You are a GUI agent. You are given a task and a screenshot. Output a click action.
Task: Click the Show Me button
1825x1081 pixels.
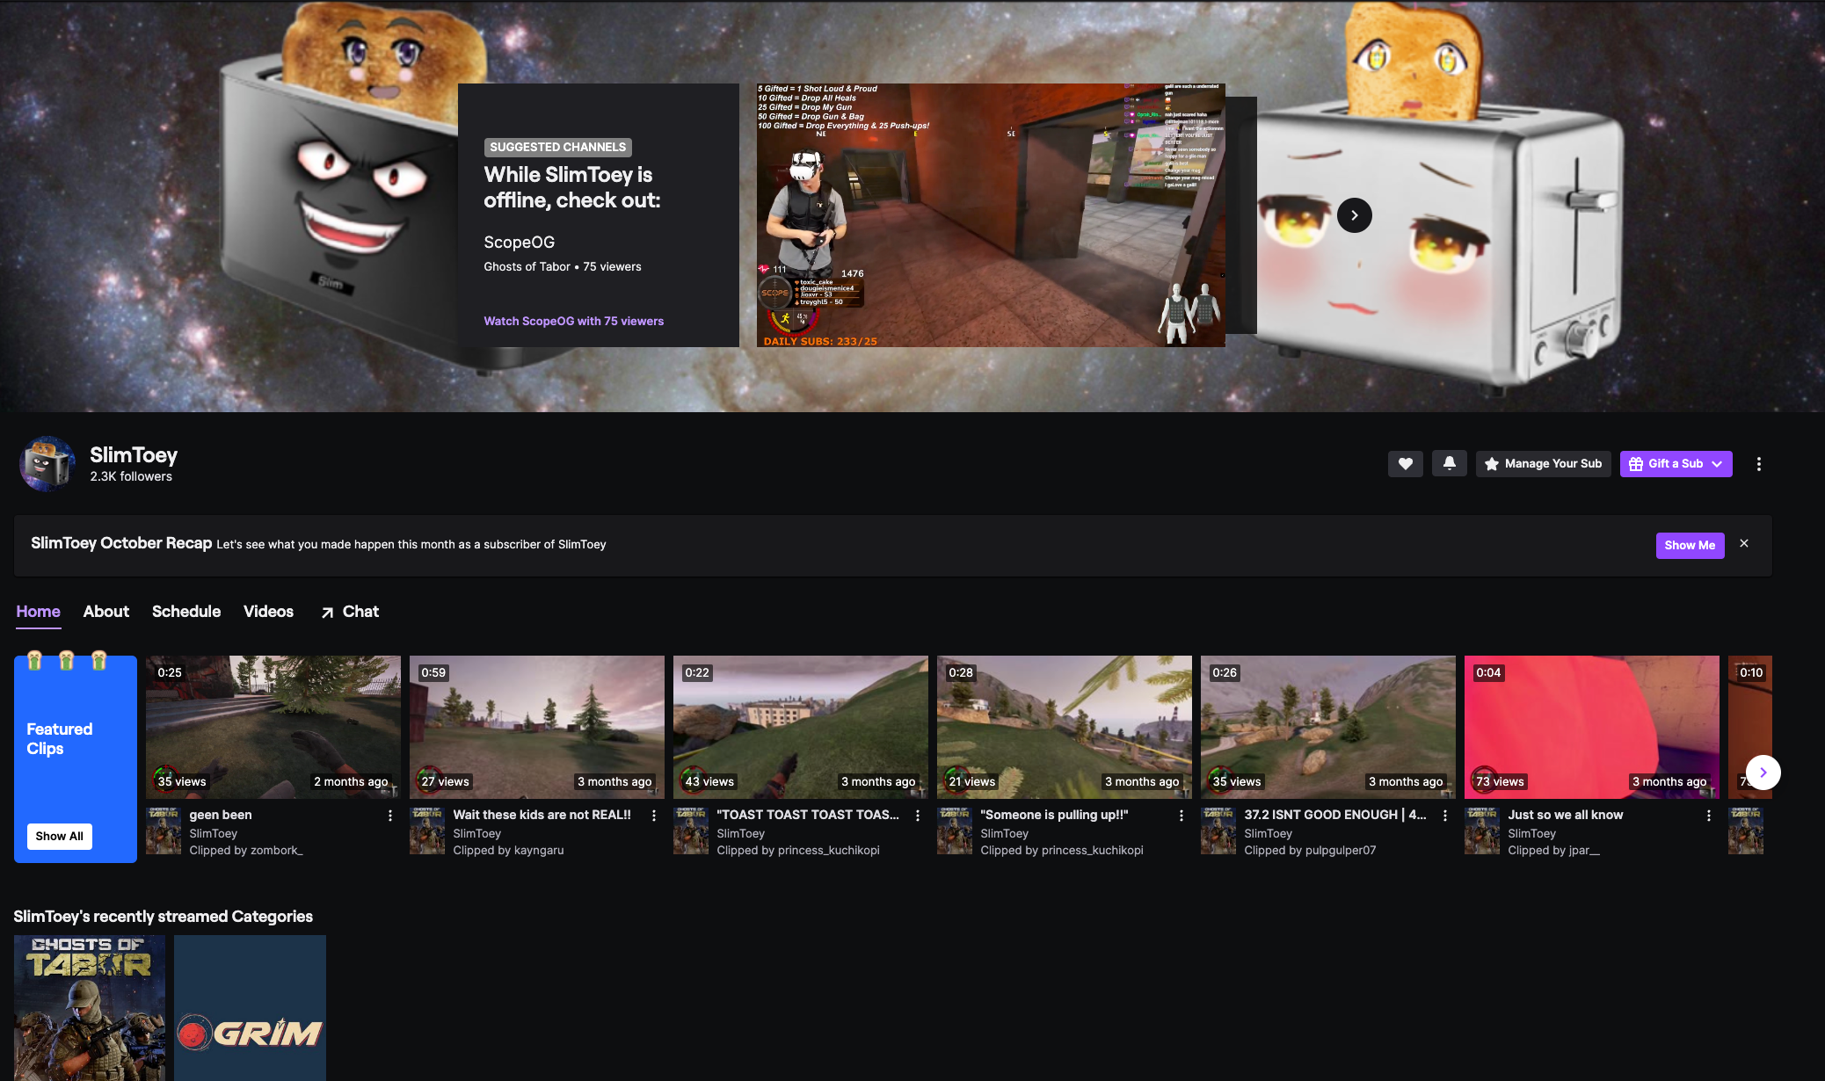click(1689, 545)
